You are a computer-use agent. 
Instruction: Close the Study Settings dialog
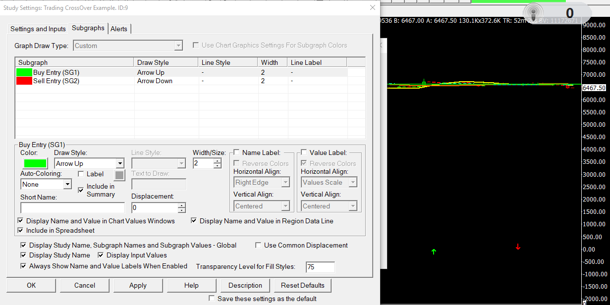click(x=373, y=7)
